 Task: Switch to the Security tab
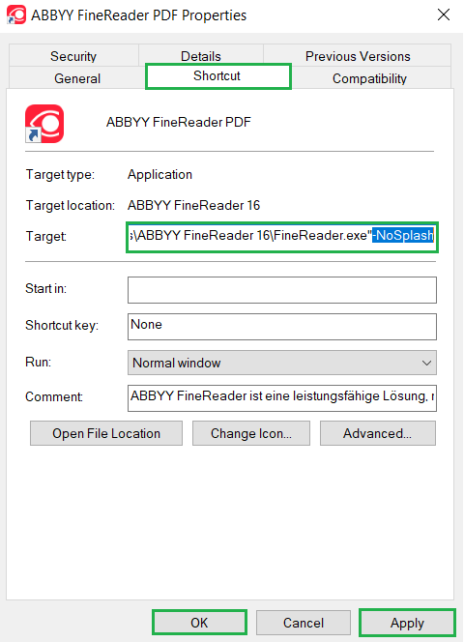(73, 56)
